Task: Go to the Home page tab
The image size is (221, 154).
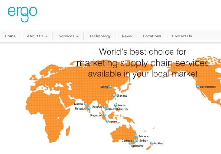Action: click(10, 36)
